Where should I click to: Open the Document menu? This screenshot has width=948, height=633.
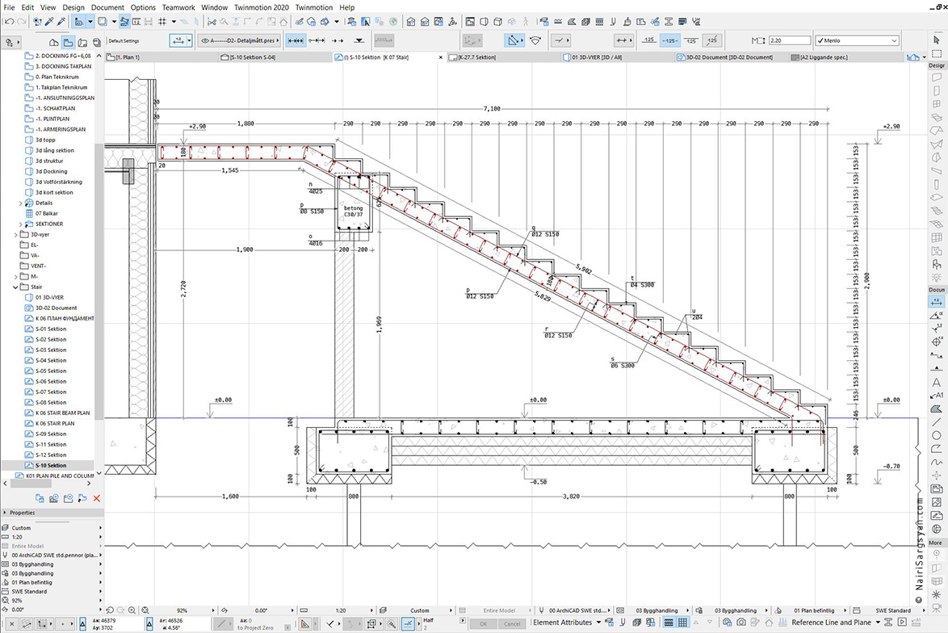coord(107,7)
